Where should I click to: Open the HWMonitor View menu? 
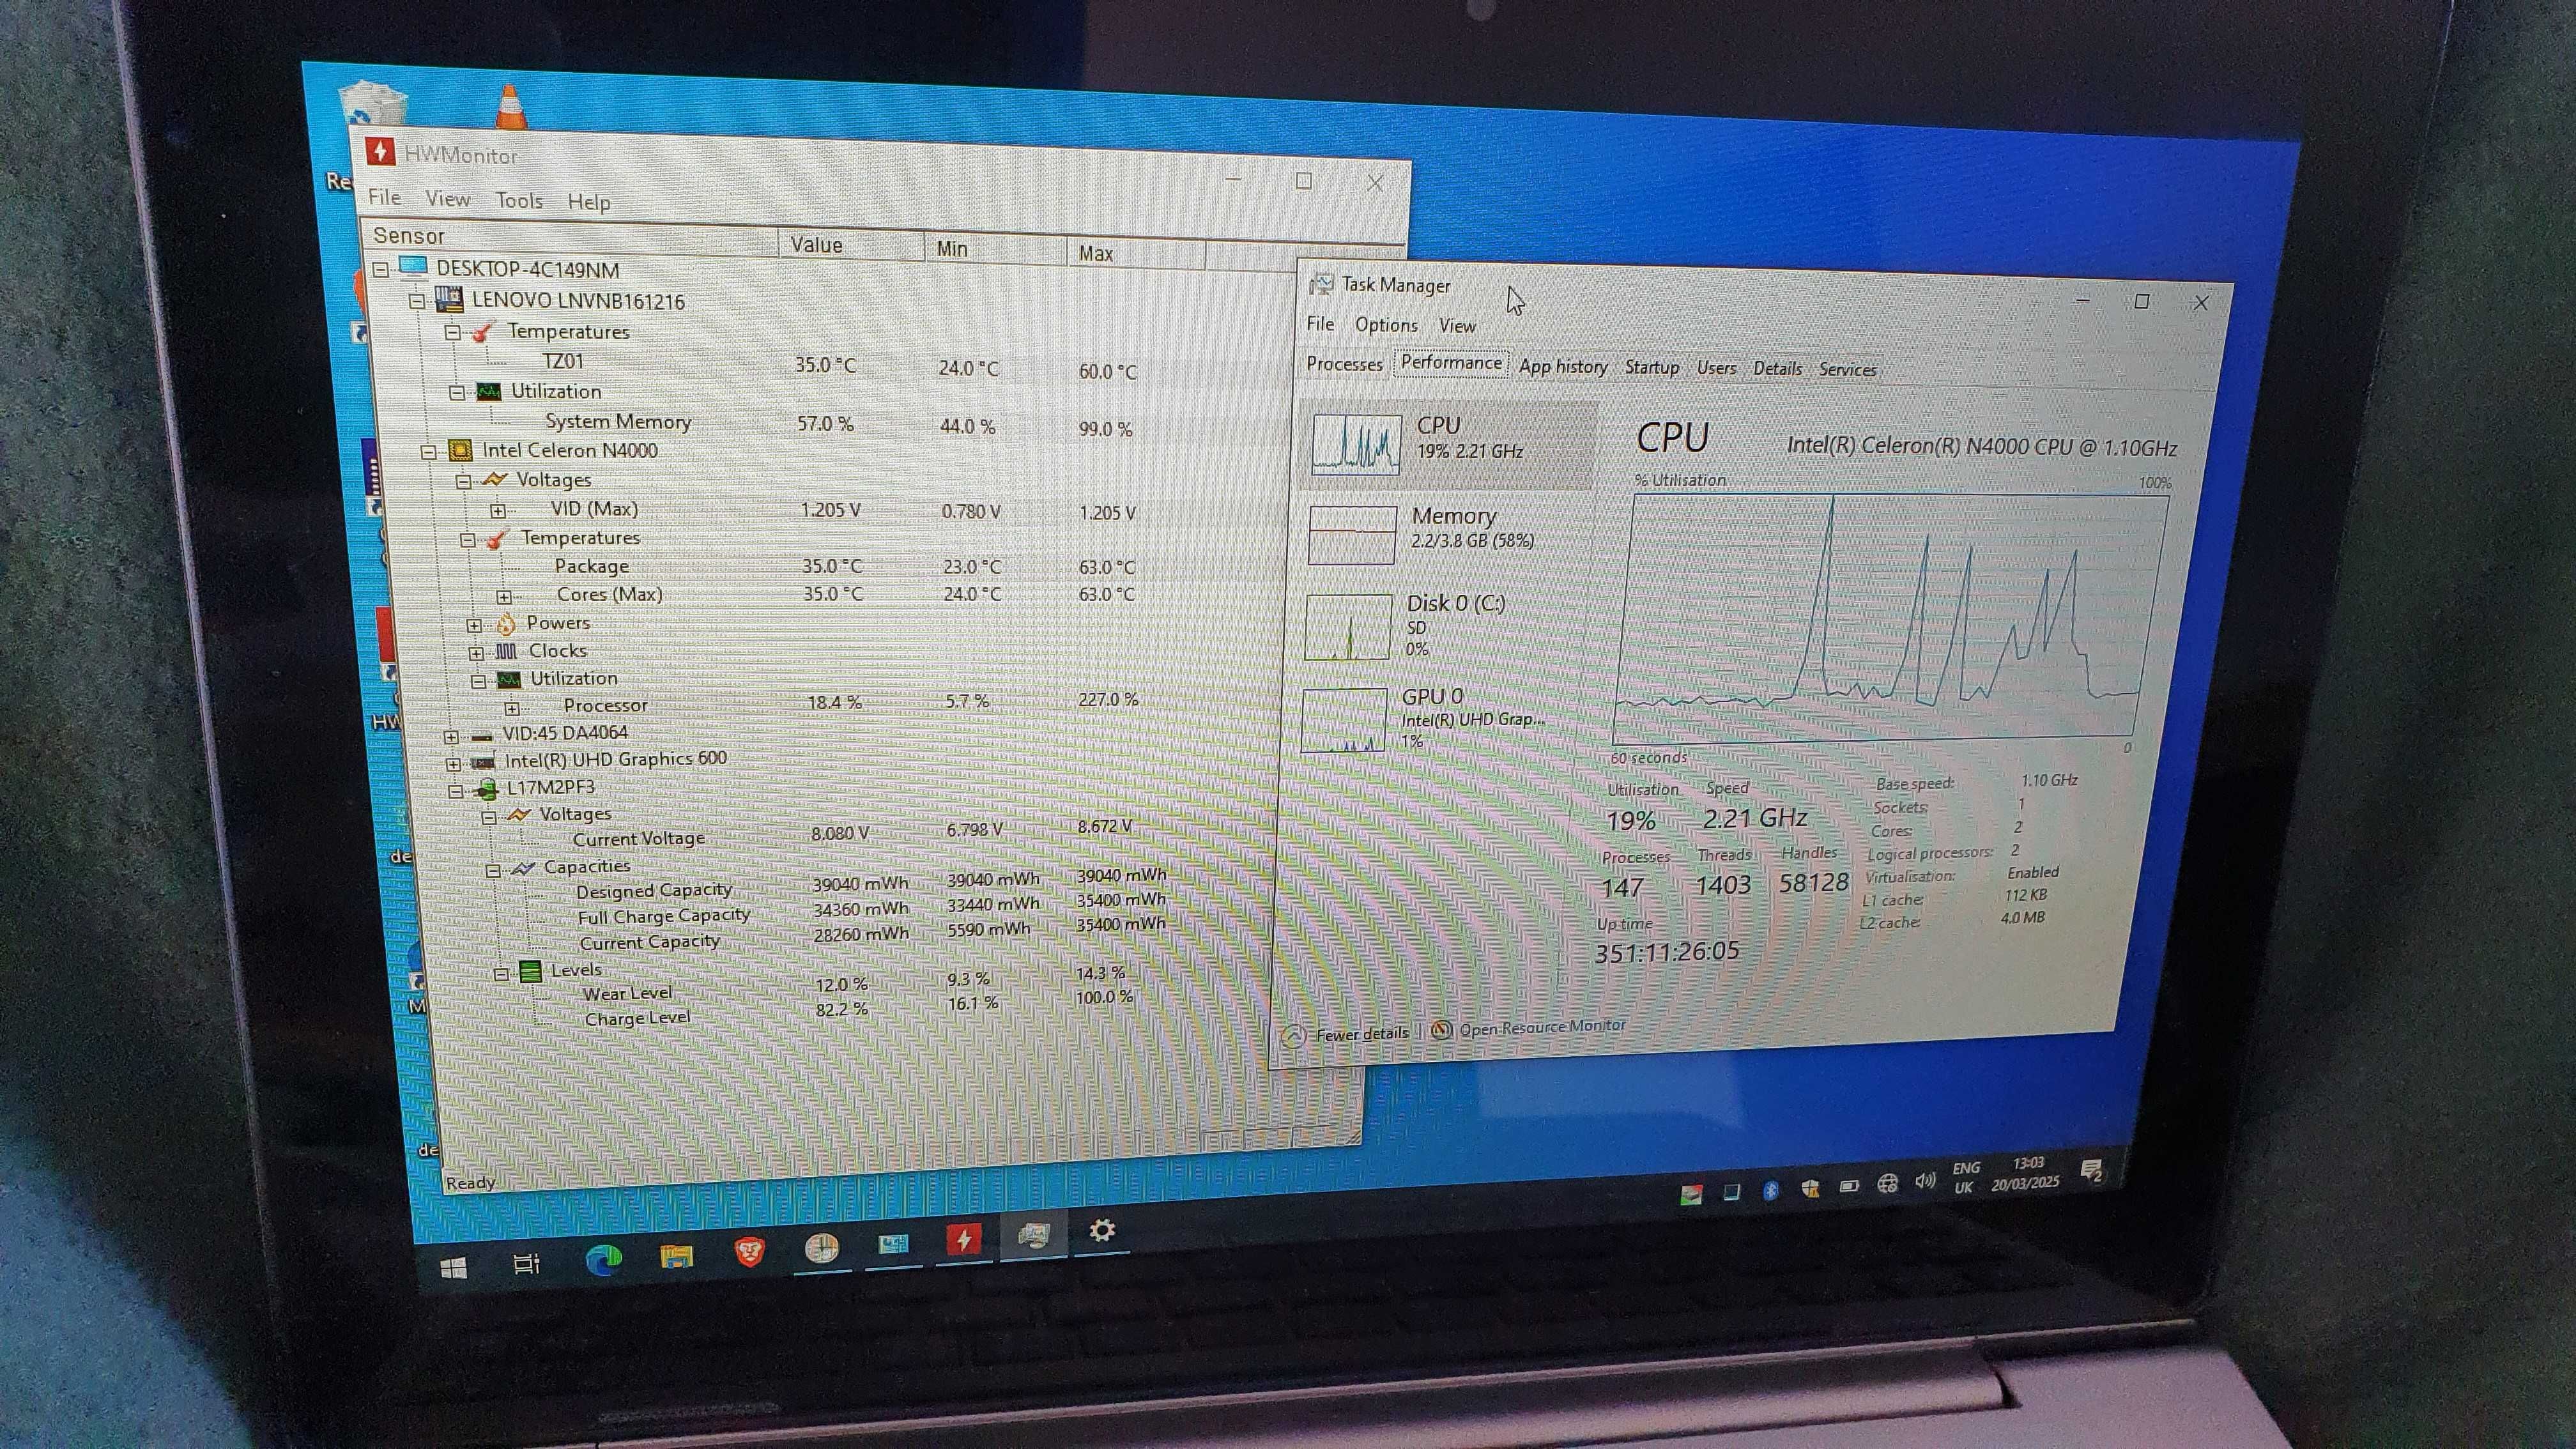click(448, 199)
